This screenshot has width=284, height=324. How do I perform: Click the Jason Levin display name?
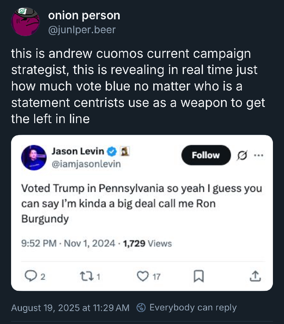click(78, 152)
